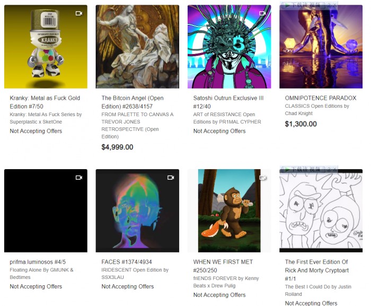
Task: Open FROM PALETTE TO CANVAS collection link
Action: tap(137, 125)
